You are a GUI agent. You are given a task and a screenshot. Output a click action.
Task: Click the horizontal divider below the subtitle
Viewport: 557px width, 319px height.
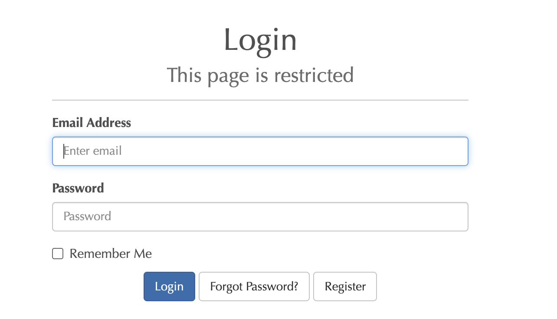260,100
